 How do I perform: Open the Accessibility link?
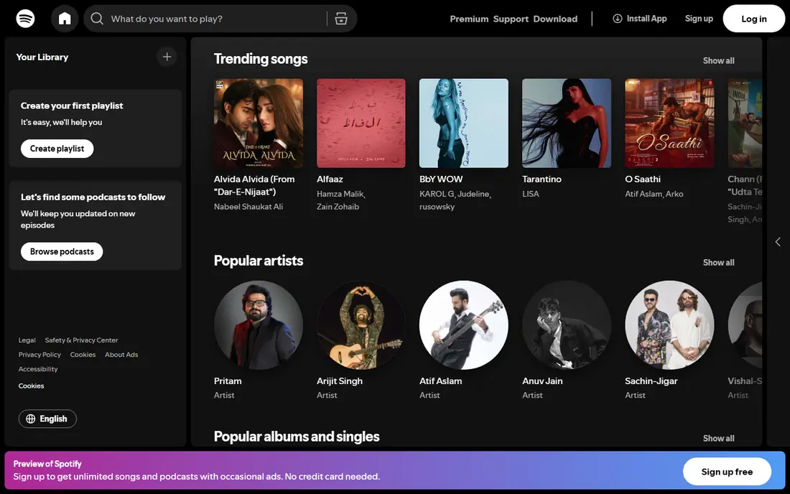[38, 369]
